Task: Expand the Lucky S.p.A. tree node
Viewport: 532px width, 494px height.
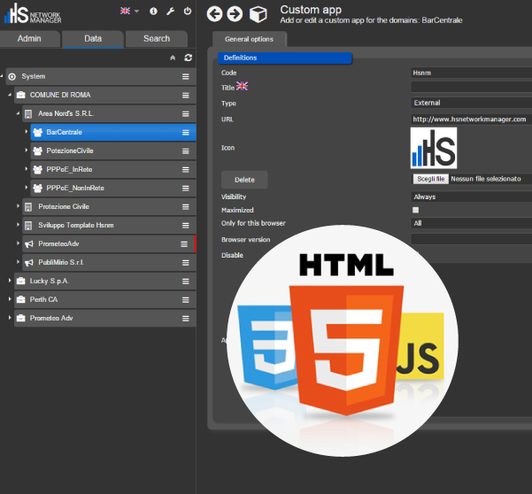Action: (x=11, y=281)
